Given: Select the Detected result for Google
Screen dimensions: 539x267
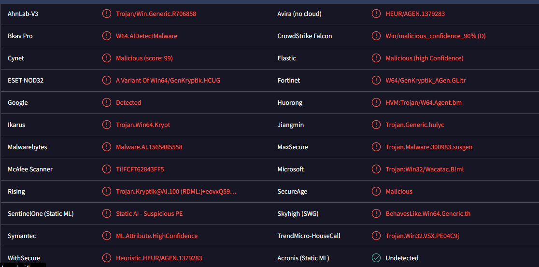Looking at the screenshot, I should point(128,102).
